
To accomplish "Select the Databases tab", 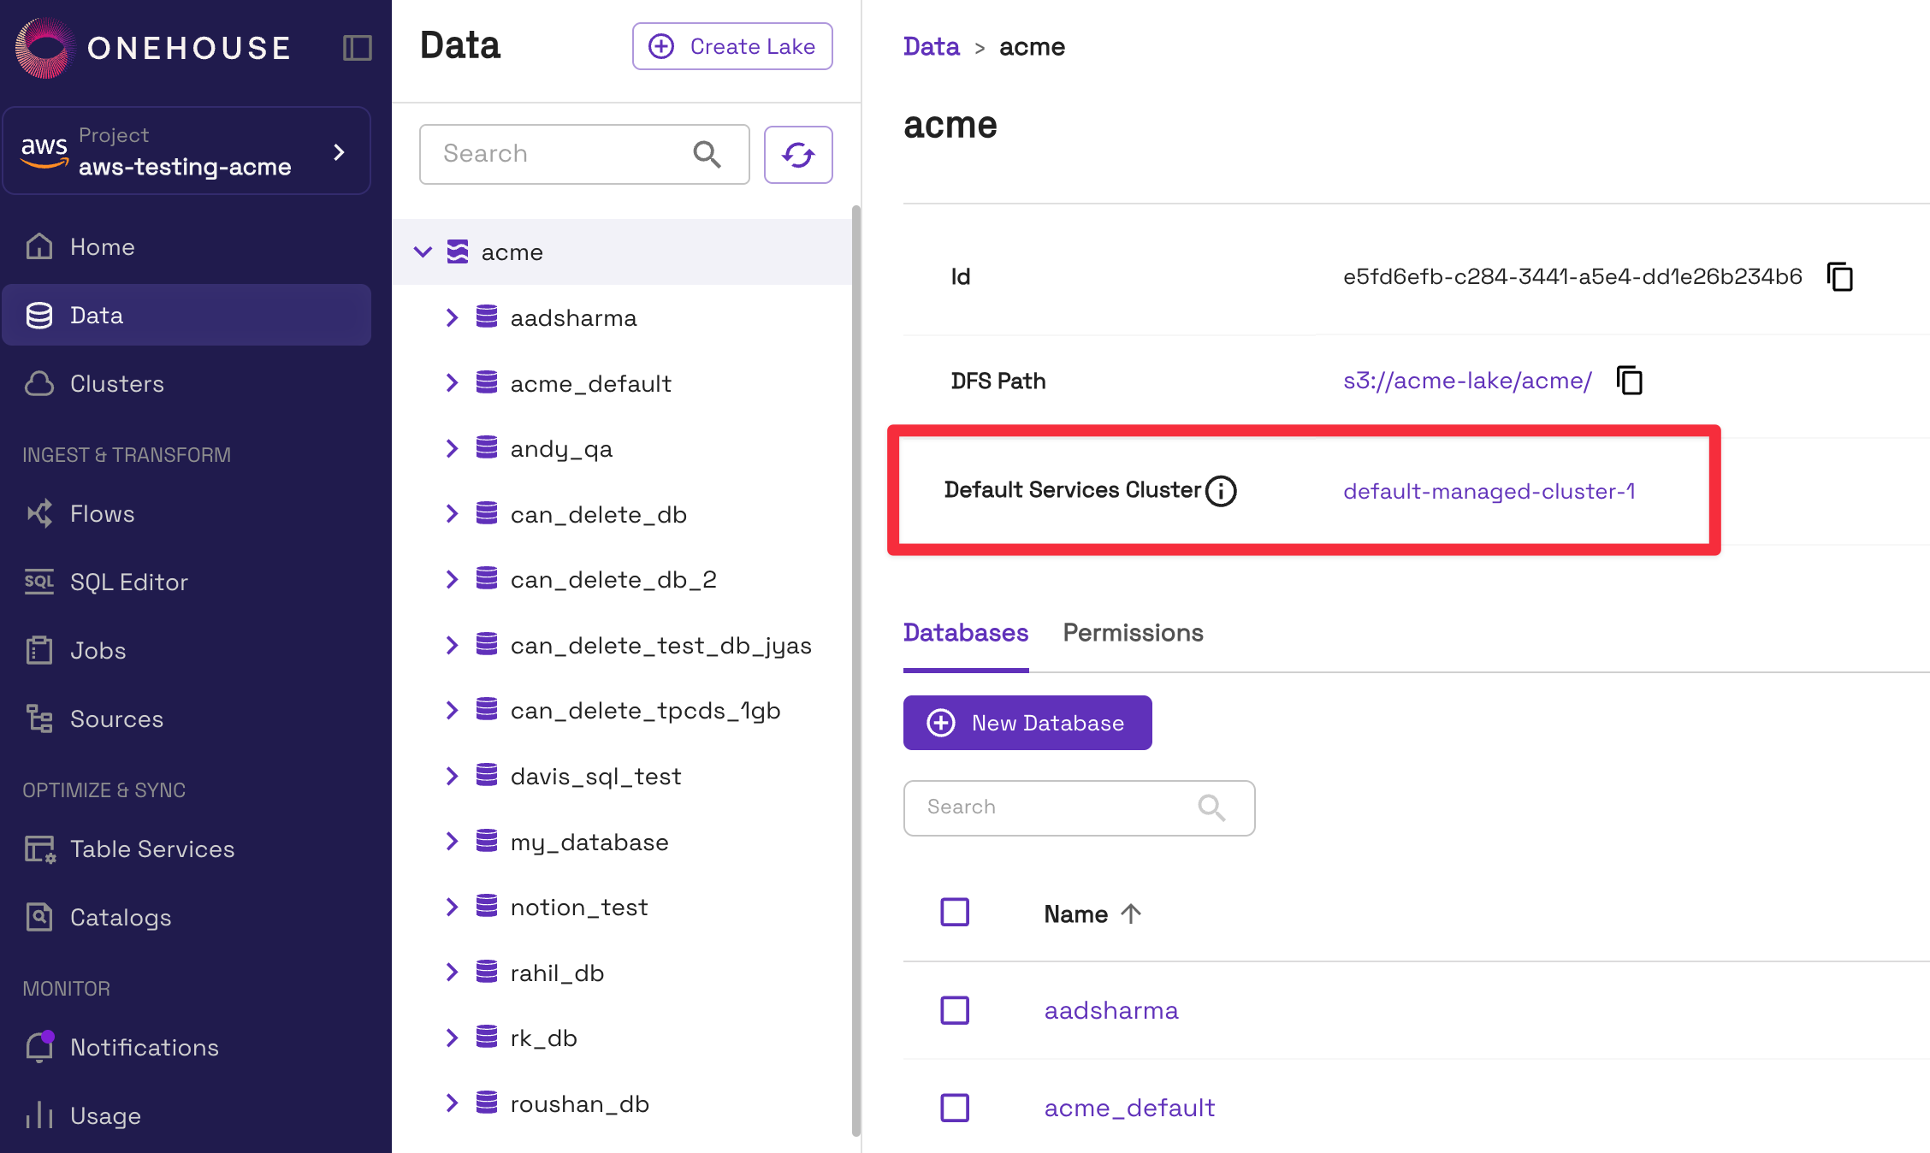I will 966,633.
